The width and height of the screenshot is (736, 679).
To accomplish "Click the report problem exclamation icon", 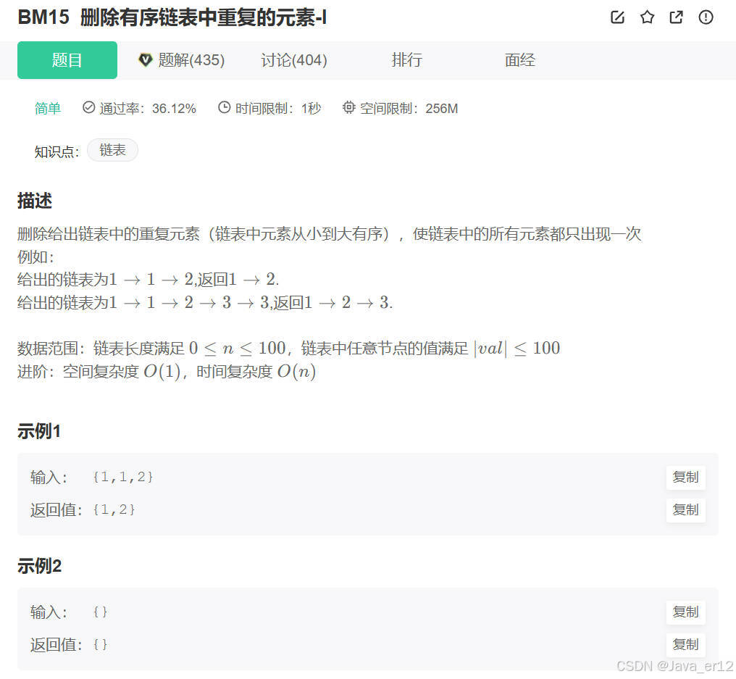I will [x=706, y=17].
